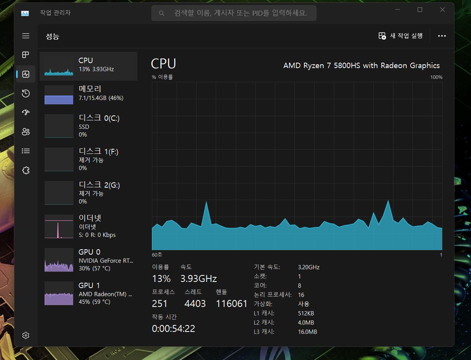Open the Details list page icon
The width and height of the screenshot is (471, 360).
pyautogui.click(x=26, y=151)
